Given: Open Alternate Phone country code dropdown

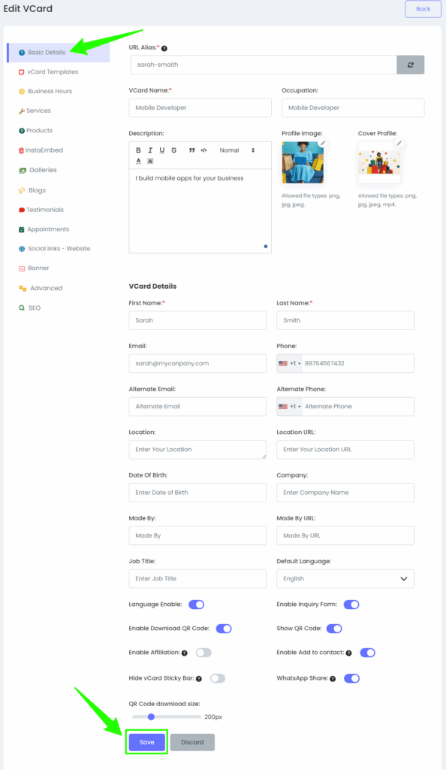Looking at the screenshot, I should pyautogui.click(x=290, y=407).
